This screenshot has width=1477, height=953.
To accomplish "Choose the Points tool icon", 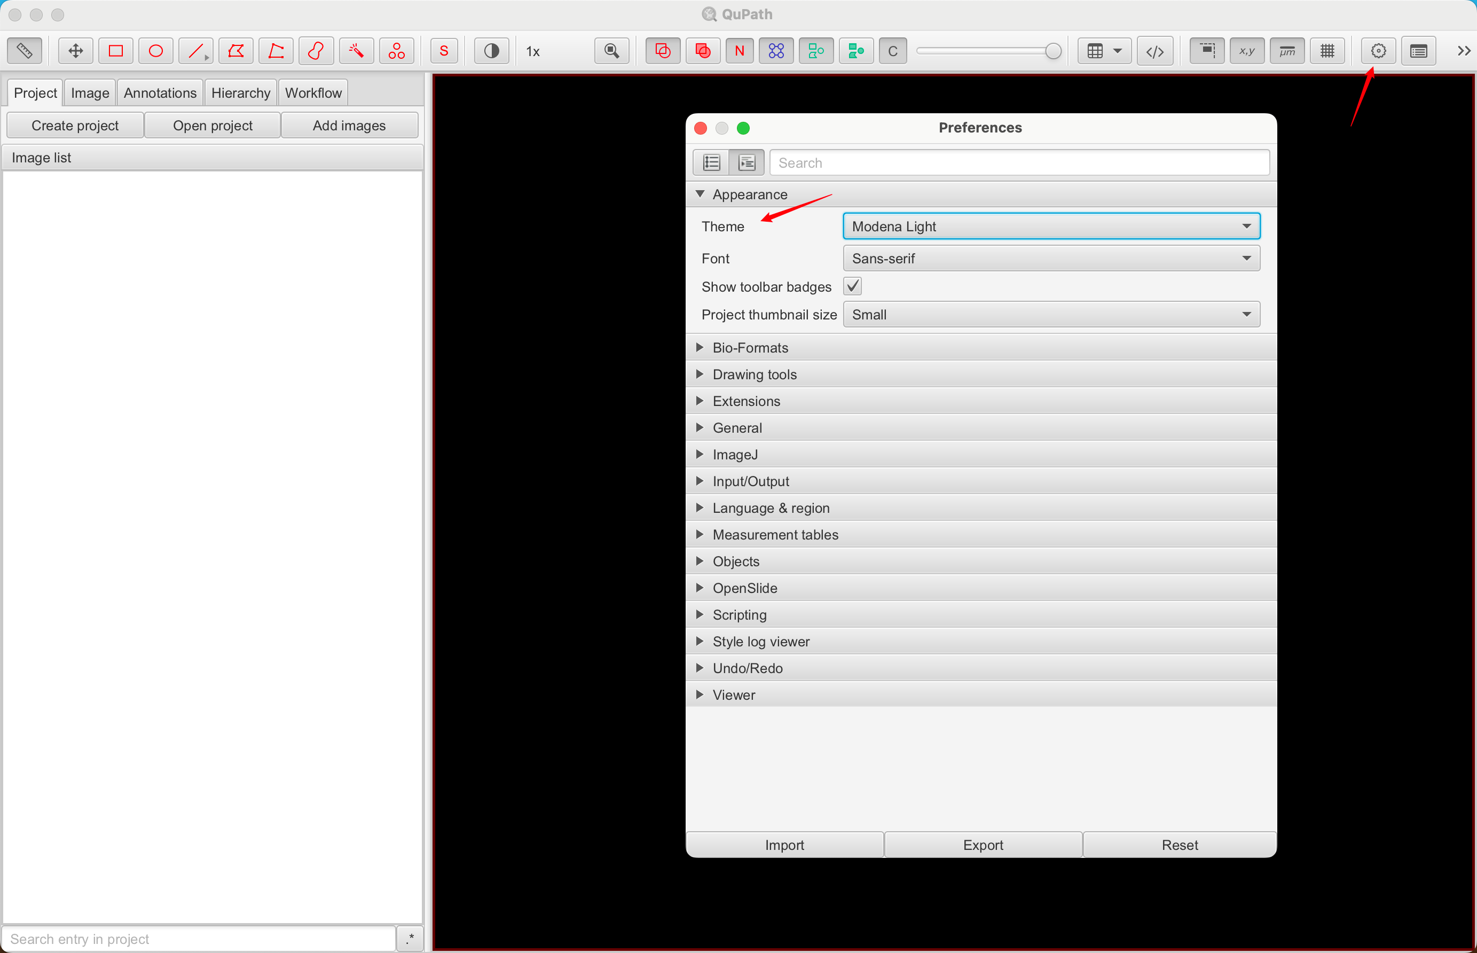I will [x=396, y=51].
